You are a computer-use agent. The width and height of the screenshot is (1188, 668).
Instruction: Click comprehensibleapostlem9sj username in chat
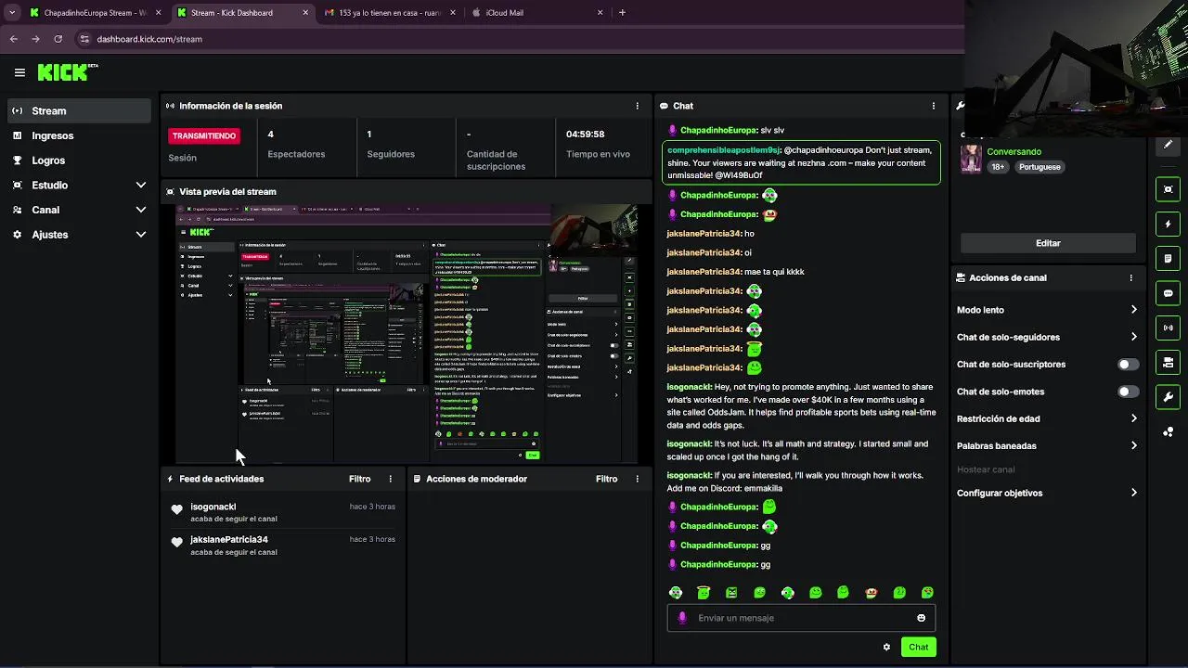[x=724, y=149]
